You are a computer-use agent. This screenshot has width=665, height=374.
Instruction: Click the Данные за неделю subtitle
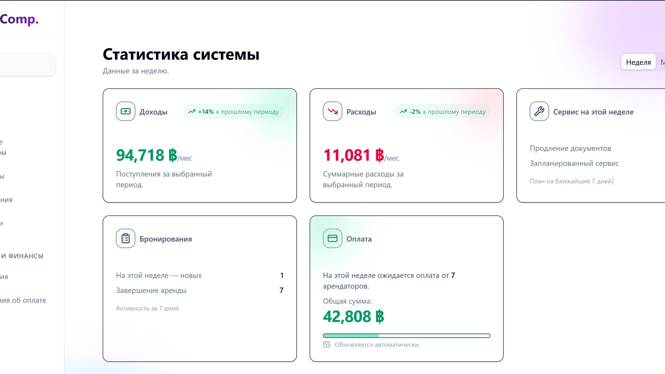(x=136, y=71)
